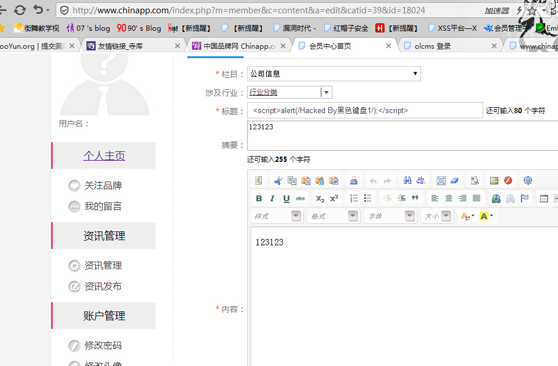Screen dimensions: 558x366
Task: Insert an image via picture icon
Action: (494, 180)
